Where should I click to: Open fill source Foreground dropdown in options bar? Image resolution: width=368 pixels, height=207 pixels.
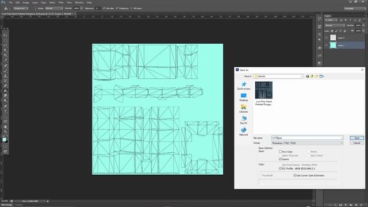(21, 8)
